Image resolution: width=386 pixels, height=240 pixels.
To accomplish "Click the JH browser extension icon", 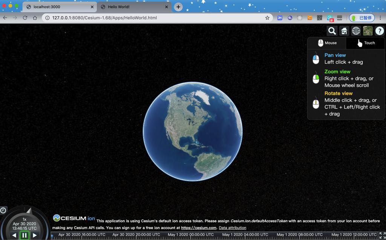I will click(280, 18).
